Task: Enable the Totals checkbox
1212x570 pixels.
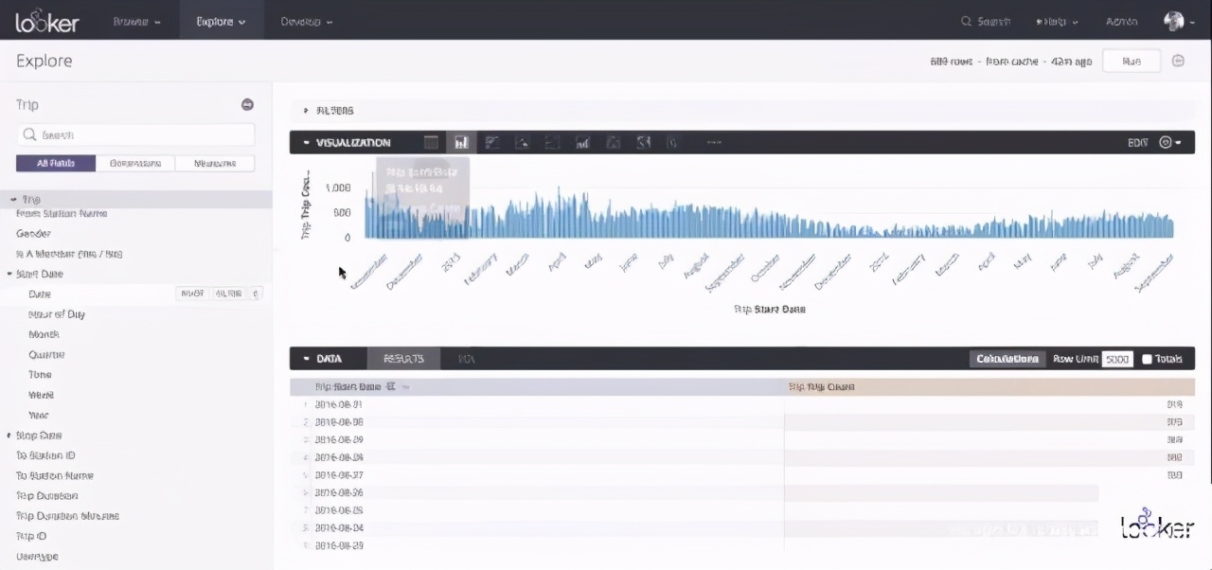Action: pos(1148,359)
